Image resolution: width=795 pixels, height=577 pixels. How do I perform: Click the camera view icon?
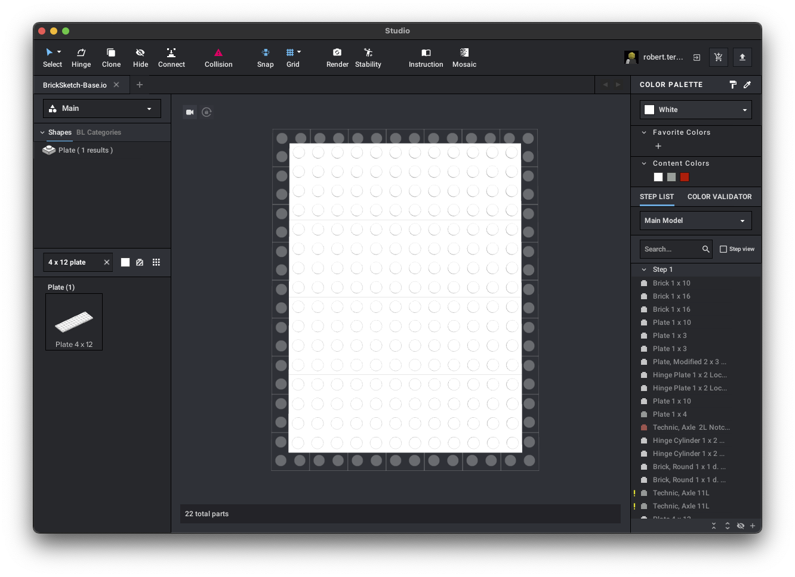pyautogui.click(x=190, y=112)
